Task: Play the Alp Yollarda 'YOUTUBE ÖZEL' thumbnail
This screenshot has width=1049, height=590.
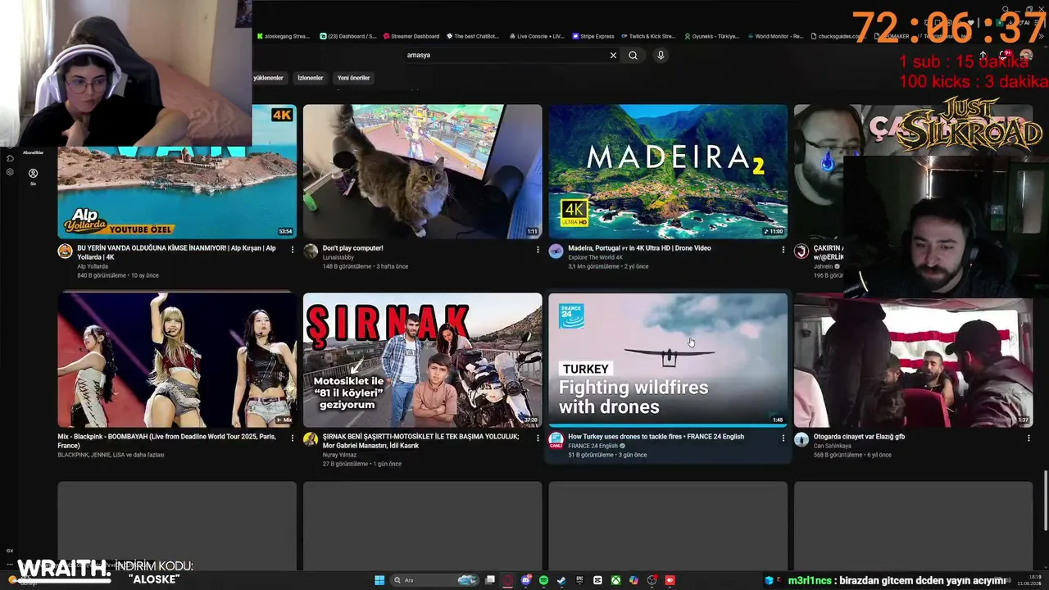Action: tap(177, 193)
